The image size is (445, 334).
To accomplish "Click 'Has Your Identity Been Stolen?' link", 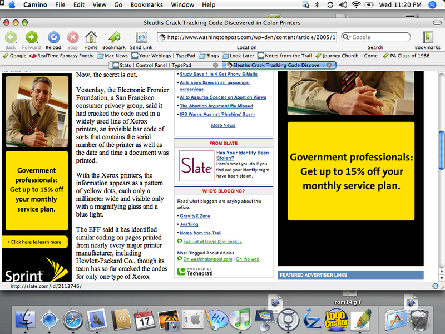I will coord(243,155).
